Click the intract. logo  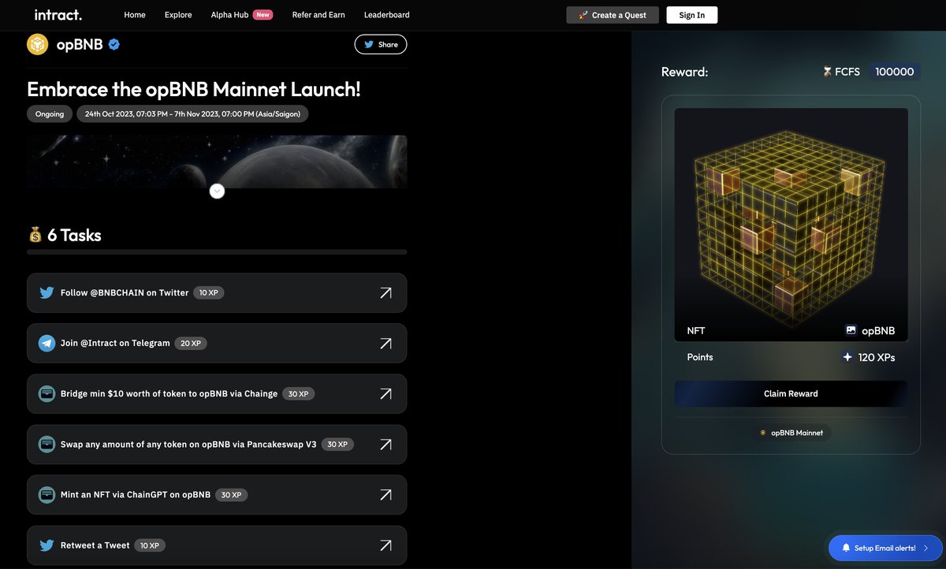(58, 14)
